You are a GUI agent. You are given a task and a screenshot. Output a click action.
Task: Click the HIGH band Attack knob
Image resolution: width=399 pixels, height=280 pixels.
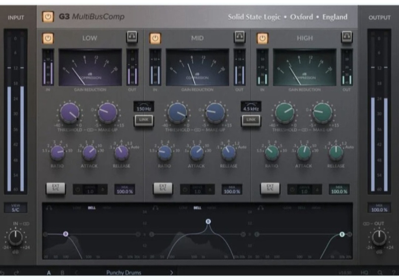(x=304, y=152)
